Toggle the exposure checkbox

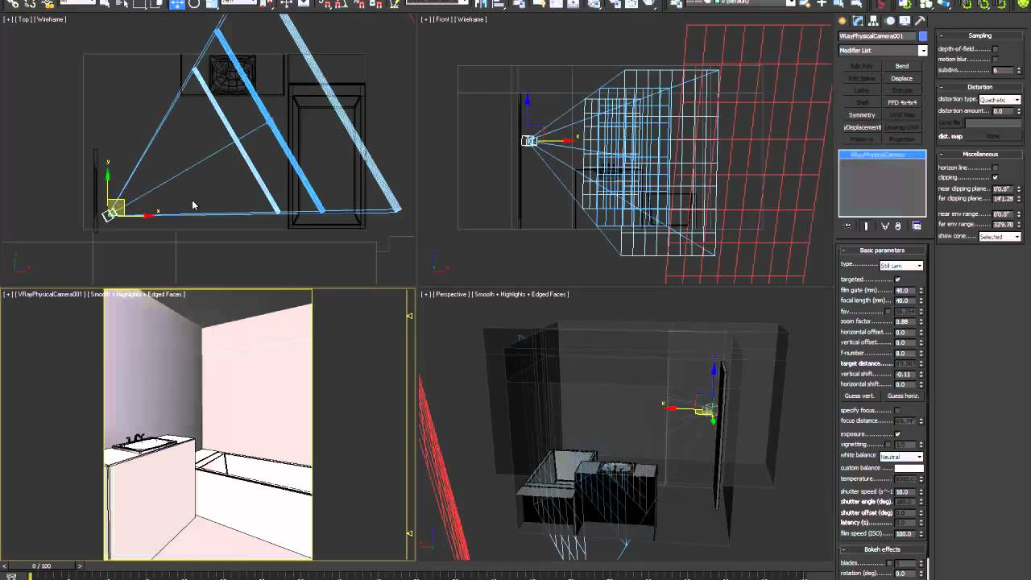tap(898, 434)
